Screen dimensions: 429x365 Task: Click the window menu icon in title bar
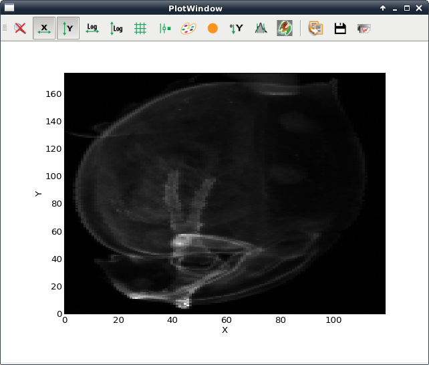pos(9,8)
